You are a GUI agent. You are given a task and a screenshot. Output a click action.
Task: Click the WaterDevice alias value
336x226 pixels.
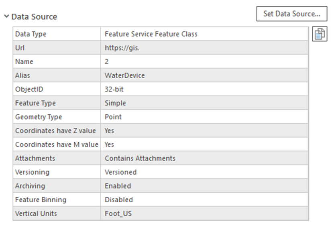coord(124,75)
